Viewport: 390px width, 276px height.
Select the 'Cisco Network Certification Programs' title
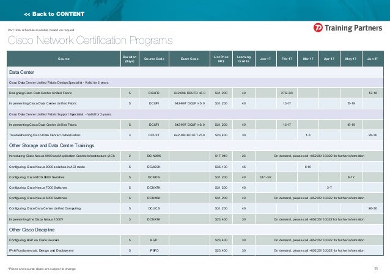90,40
